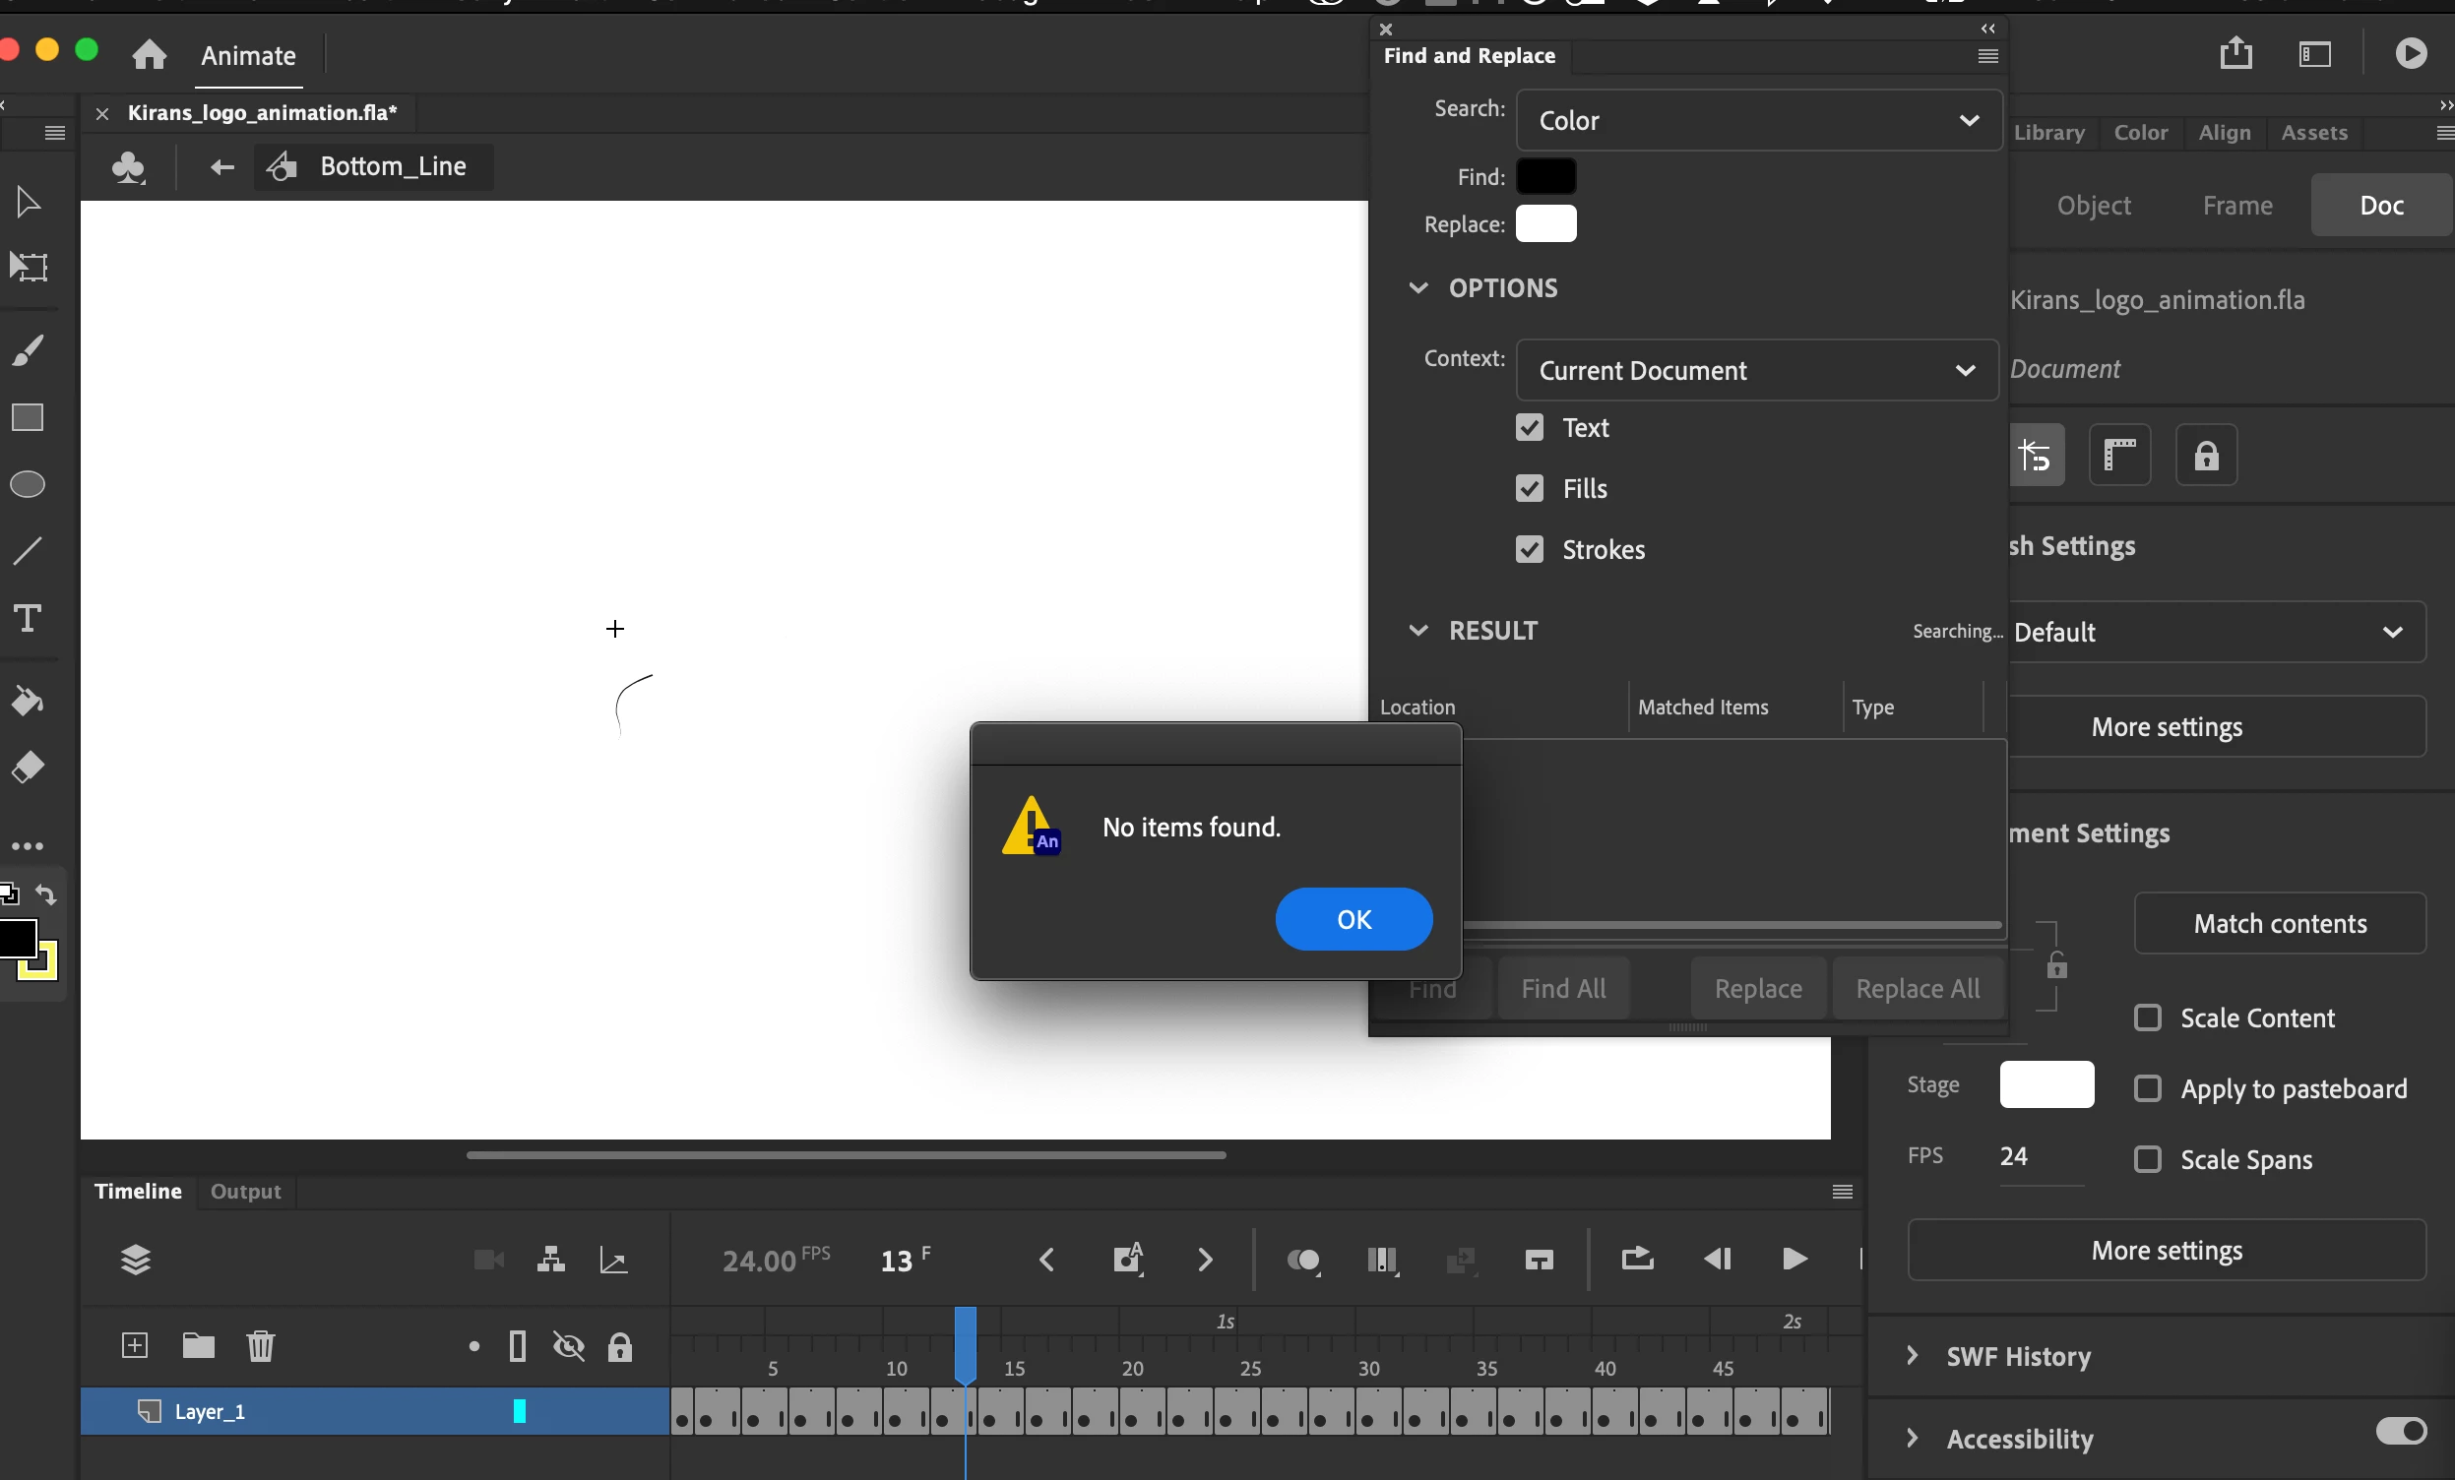Click the white Replace color swatch

[x=1545, y=224]
